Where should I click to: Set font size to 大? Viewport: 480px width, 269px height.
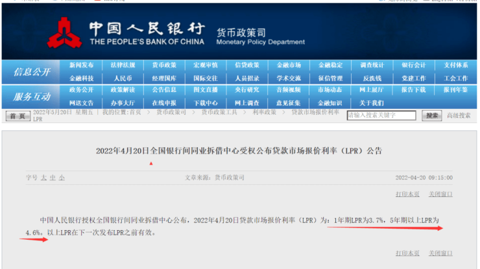(43, 178)
